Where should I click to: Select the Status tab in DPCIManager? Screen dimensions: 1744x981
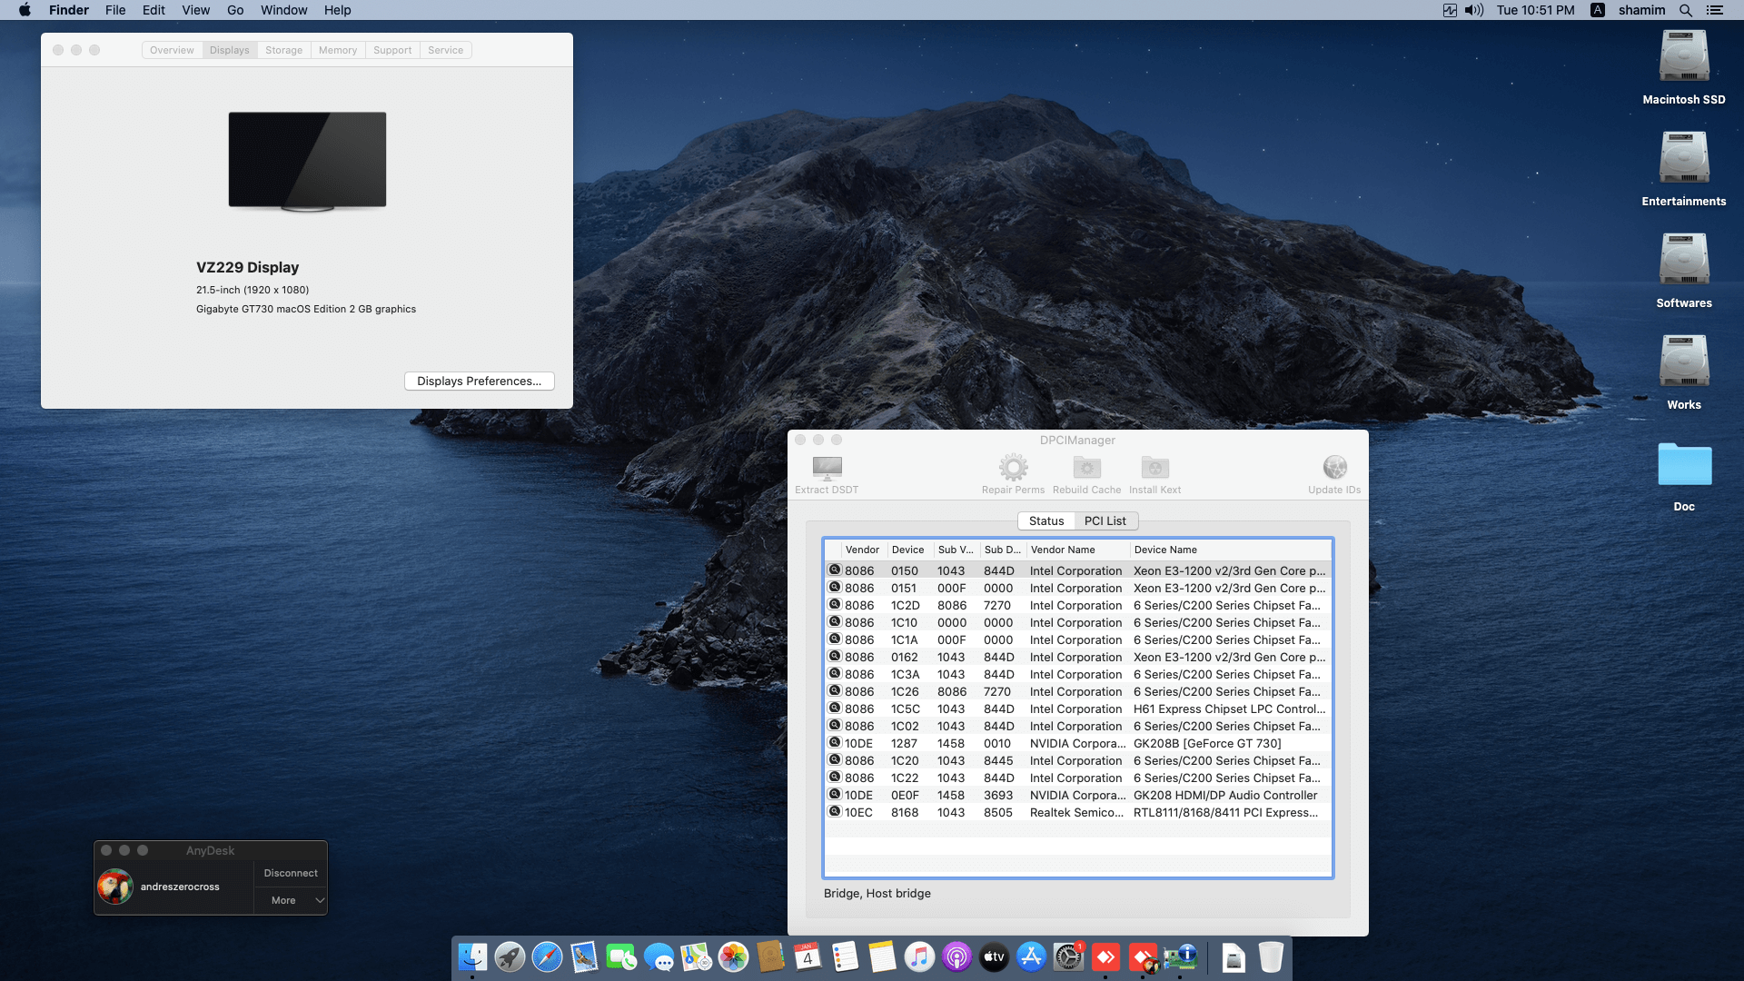point(1046,520)
